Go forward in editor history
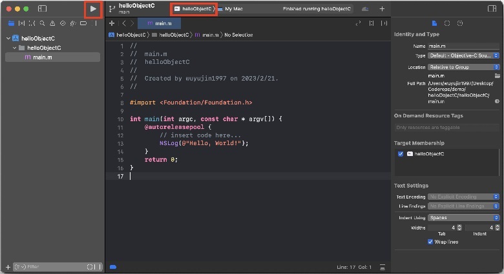Image resolution: width=504 pixels, height=274 pixels. click(132, 23)
